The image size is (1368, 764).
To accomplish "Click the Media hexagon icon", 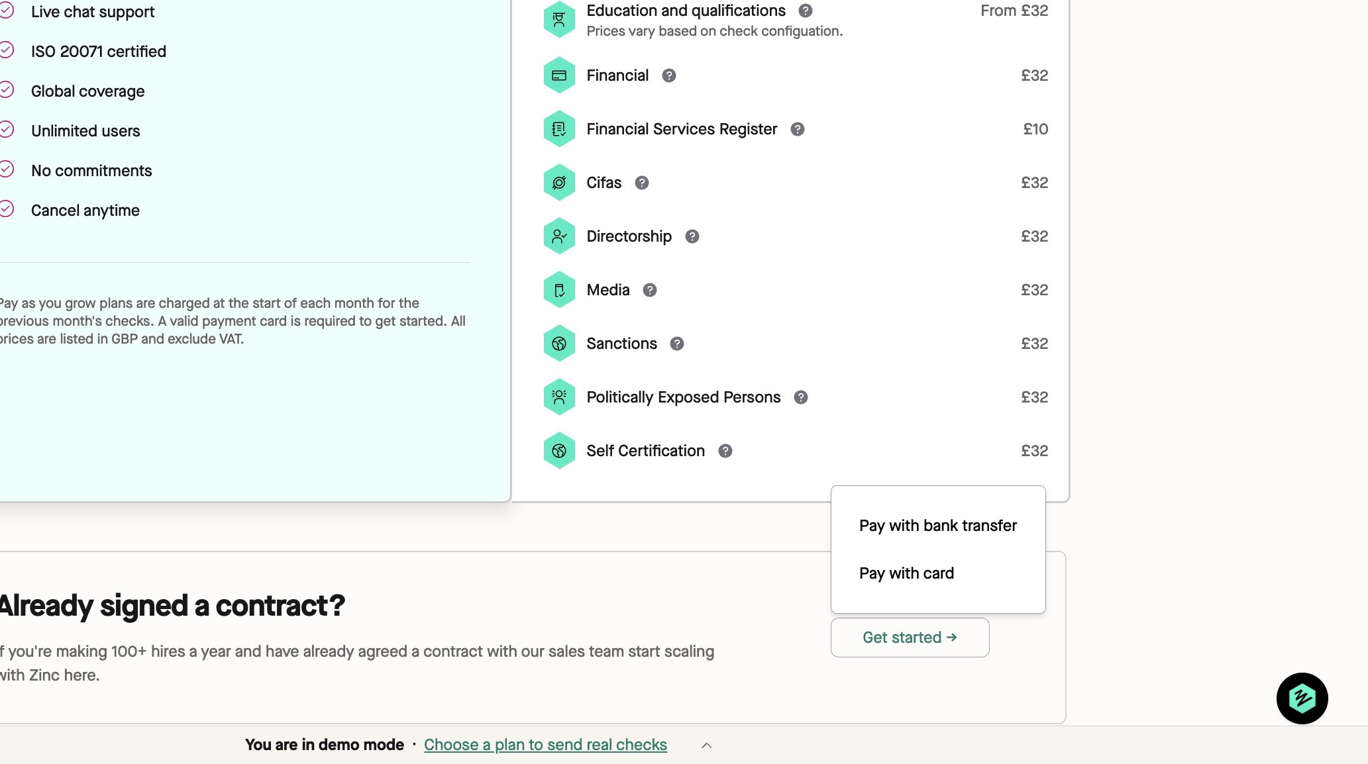I will pos(559,290).
